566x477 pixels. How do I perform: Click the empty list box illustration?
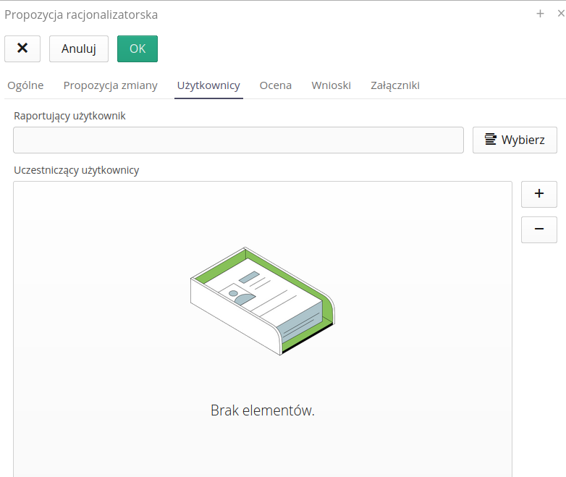262,301
